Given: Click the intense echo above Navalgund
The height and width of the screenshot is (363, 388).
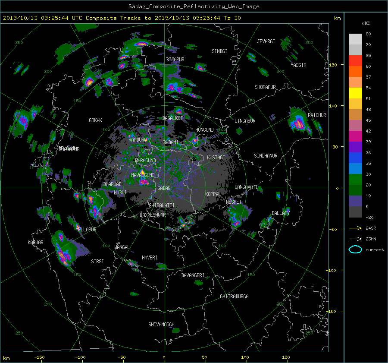Looking at the screenshot, I should [142, 172].
